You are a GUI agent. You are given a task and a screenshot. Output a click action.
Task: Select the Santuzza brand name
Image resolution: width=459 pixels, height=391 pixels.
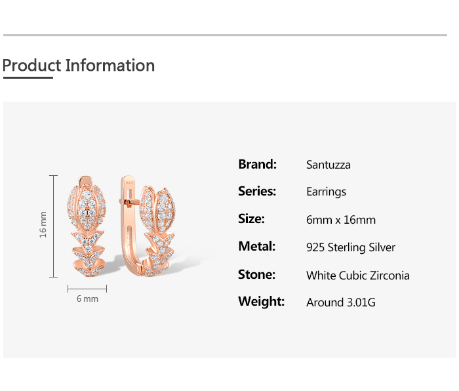click(328, 165)
